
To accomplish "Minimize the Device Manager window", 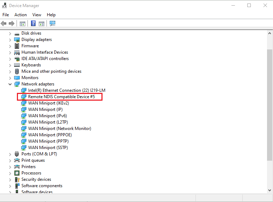I will coord(233,5).
